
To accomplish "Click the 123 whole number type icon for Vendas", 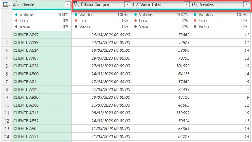I will [x=194, y=5].
